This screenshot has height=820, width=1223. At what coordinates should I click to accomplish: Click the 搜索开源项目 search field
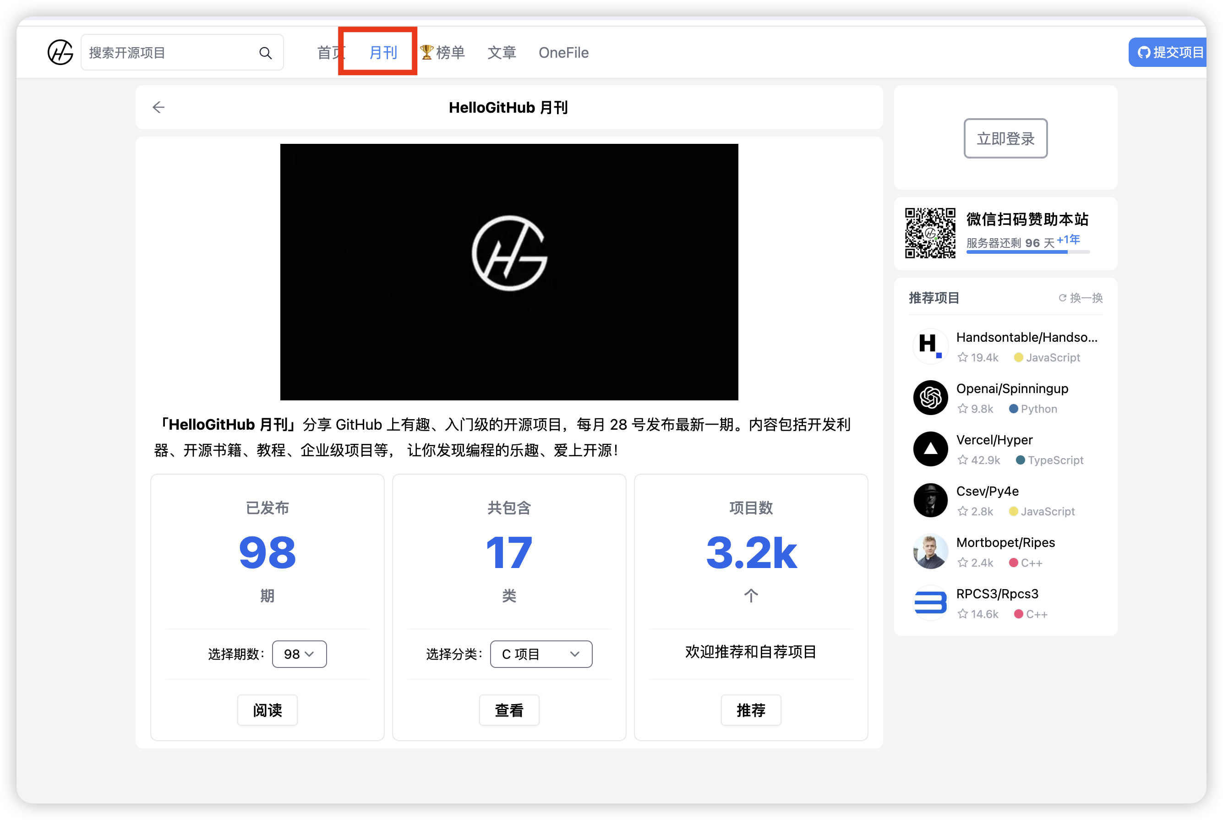pos(182,52)
